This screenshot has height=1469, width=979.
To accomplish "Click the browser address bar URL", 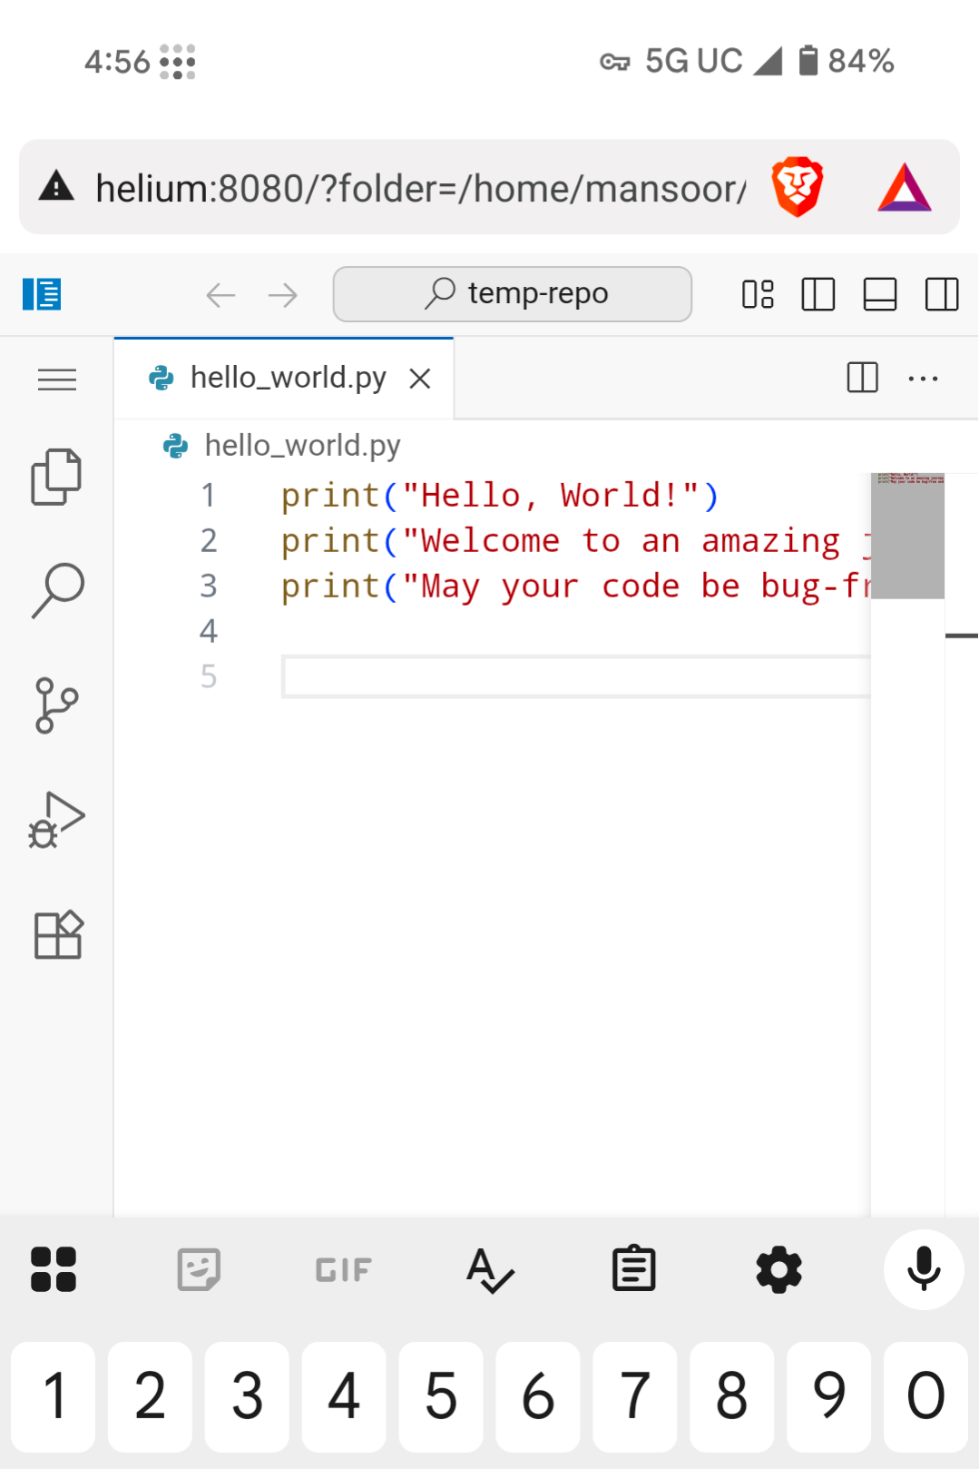I will pyautogui.click(x=422, y=189).
